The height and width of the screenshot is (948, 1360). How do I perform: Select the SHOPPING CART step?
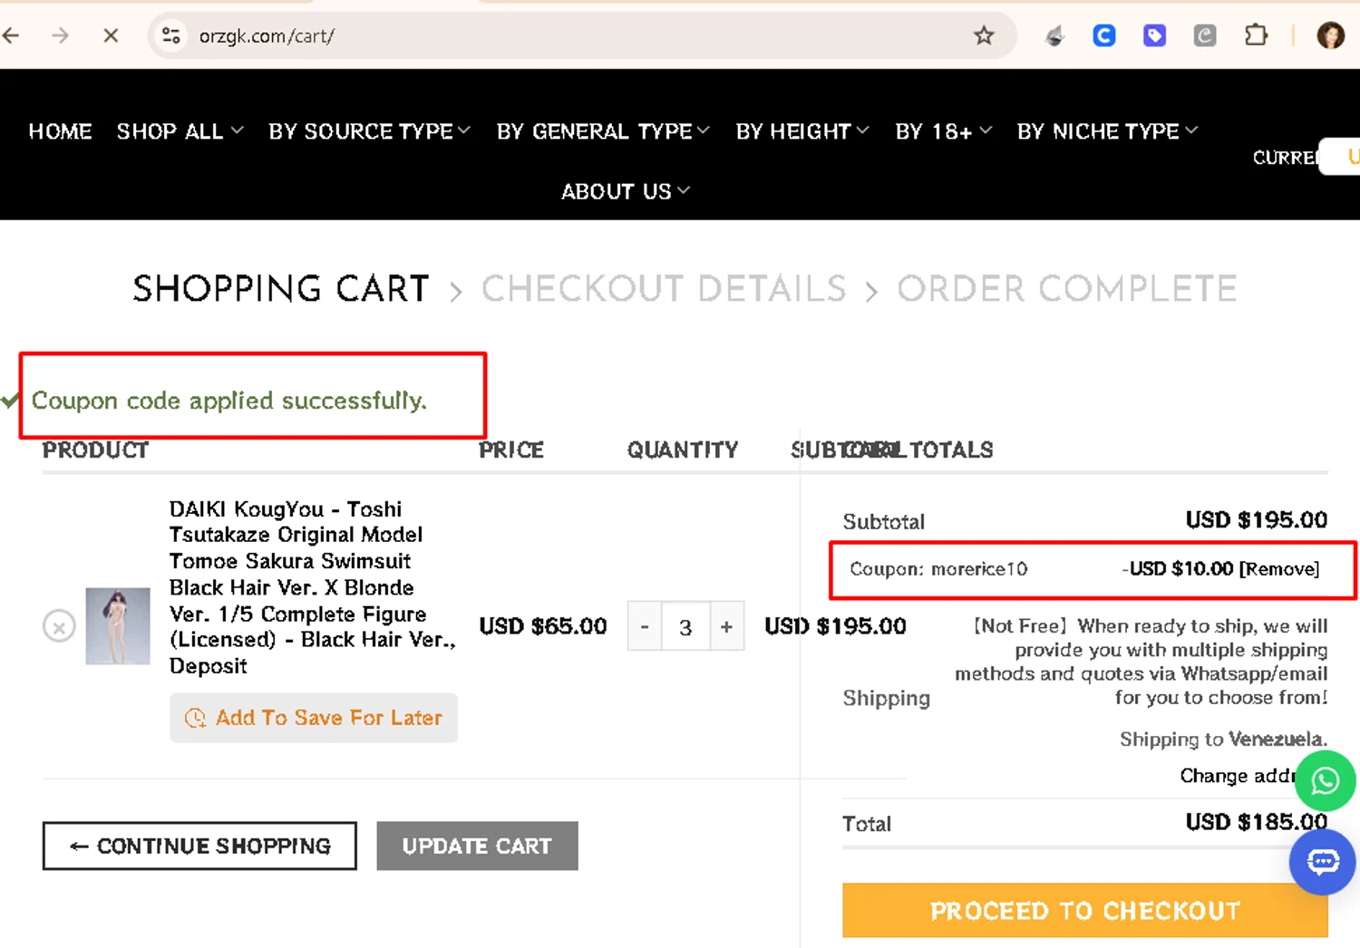(x=280, y=289)
